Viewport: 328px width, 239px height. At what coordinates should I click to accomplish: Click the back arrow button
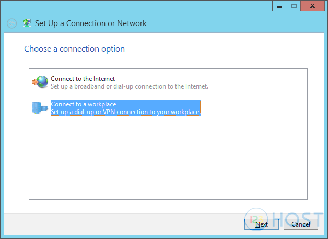pyautogui.click(x=11, y=23)
